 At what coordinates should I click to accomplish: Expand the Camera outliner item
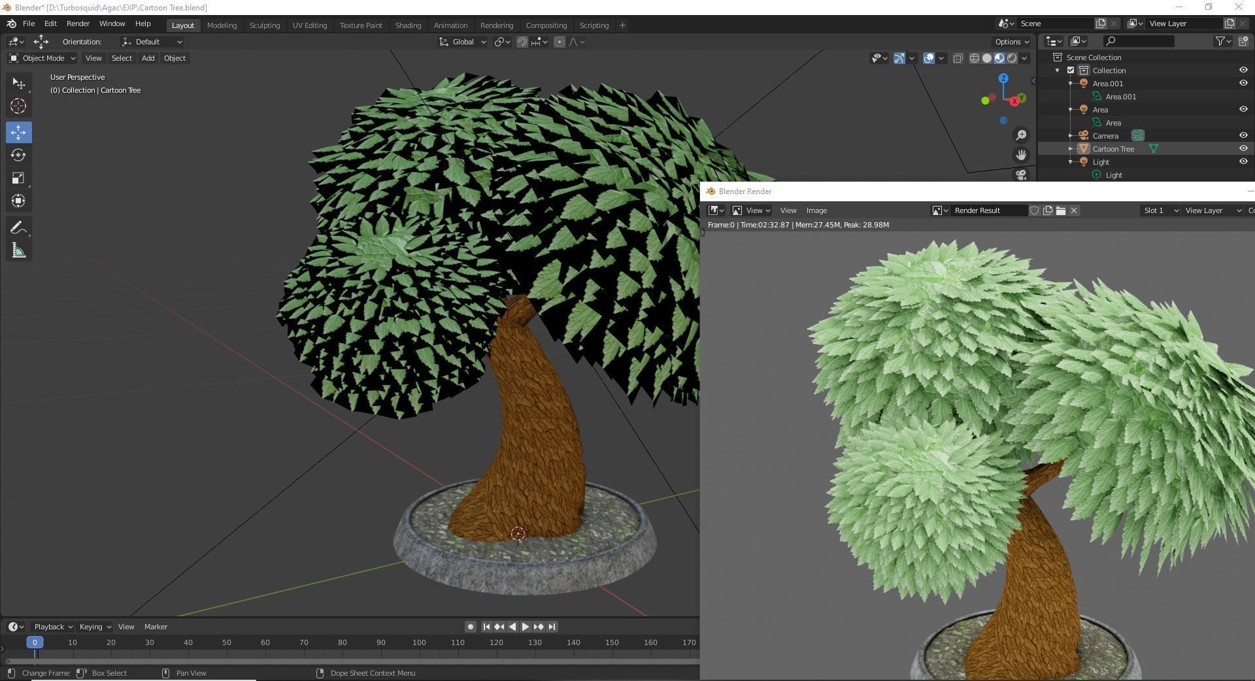[x=1071, y=136]
